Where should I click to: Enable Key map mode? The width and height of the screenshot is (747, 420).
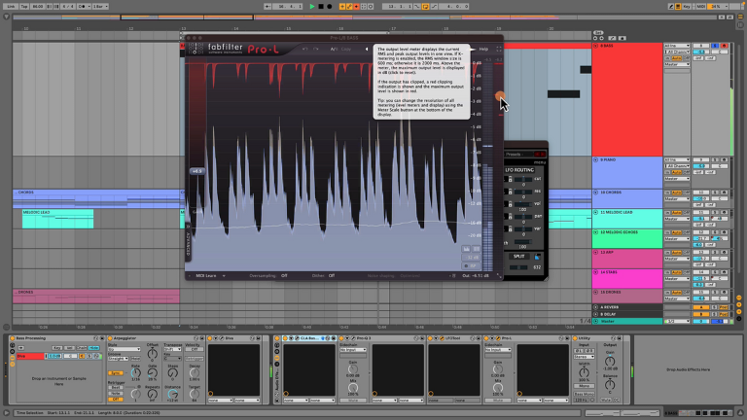pyautogui.click(x=687, y=7)
